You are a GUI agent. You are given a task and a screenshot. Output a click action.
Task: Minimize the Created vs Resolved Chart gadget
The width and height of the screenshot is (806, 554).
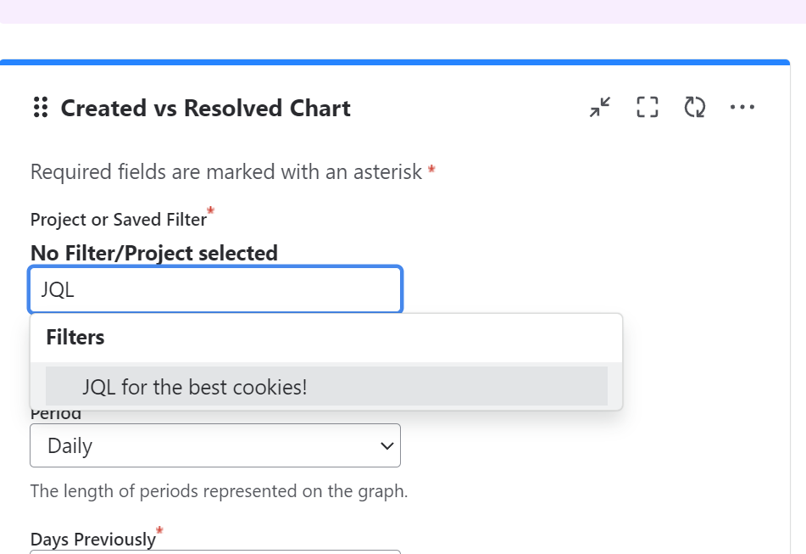pyautogui.click(x=600, y=107)
